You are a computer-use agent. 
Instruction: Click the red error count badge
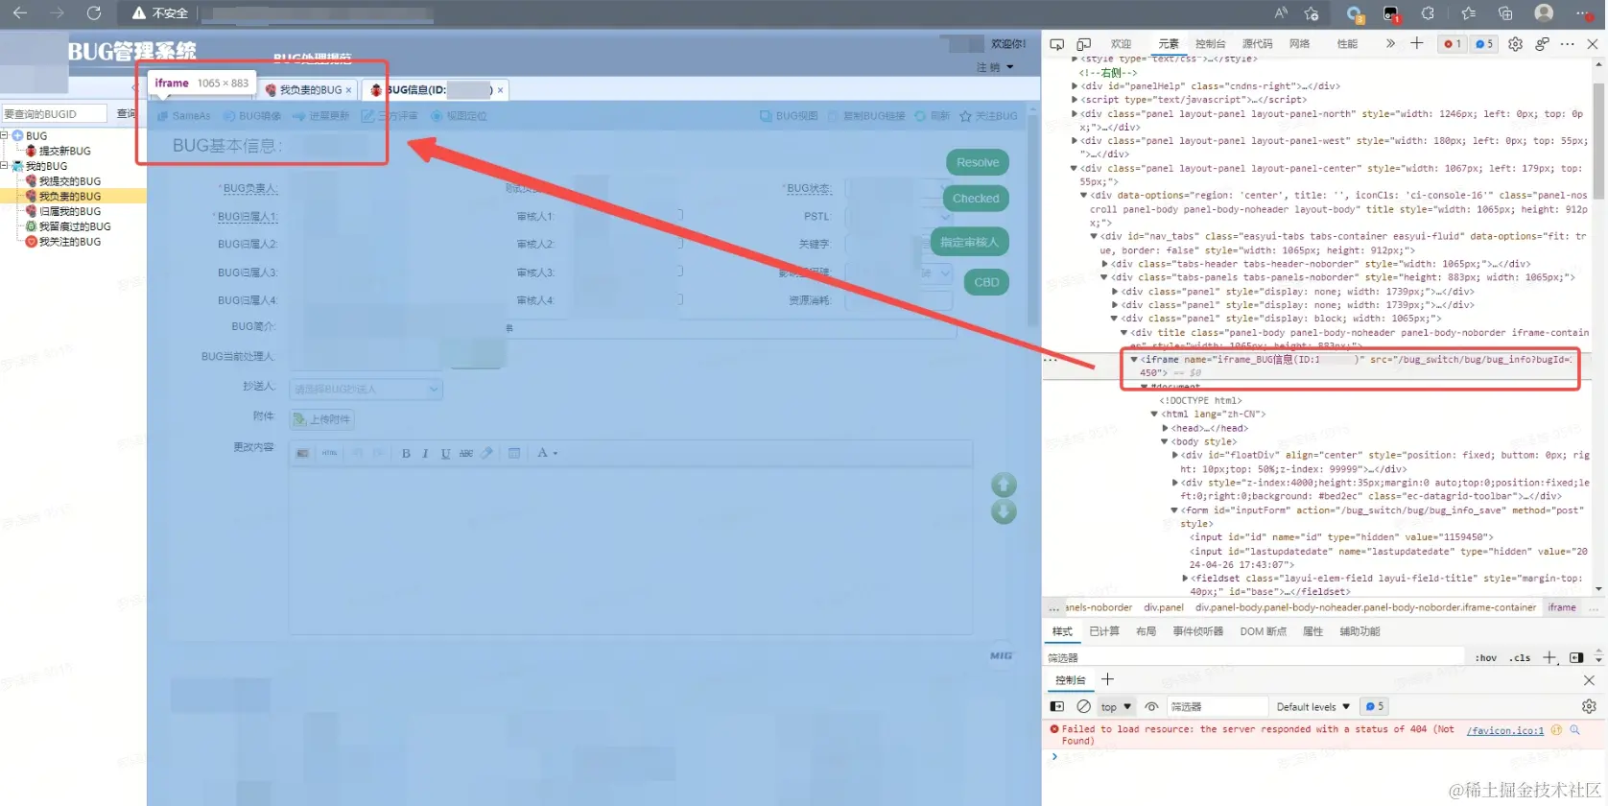point(1453,44)
